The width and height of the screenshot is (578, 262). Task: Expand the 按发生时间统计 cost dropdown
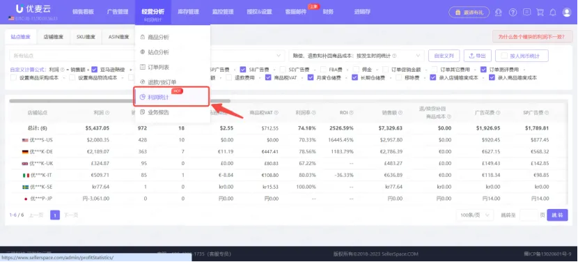point(357,56)
